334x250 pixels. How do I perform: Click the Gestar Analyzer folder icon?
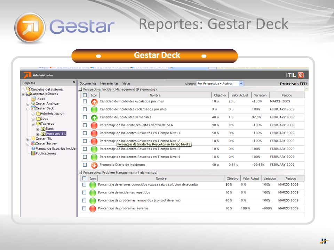point(33,103)
